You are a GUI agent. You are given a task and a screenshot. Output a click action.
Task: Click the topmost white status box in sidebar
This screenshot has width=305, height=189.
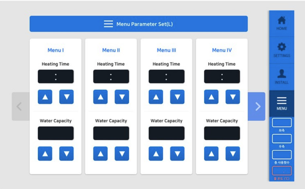click(x=282, y=123)
